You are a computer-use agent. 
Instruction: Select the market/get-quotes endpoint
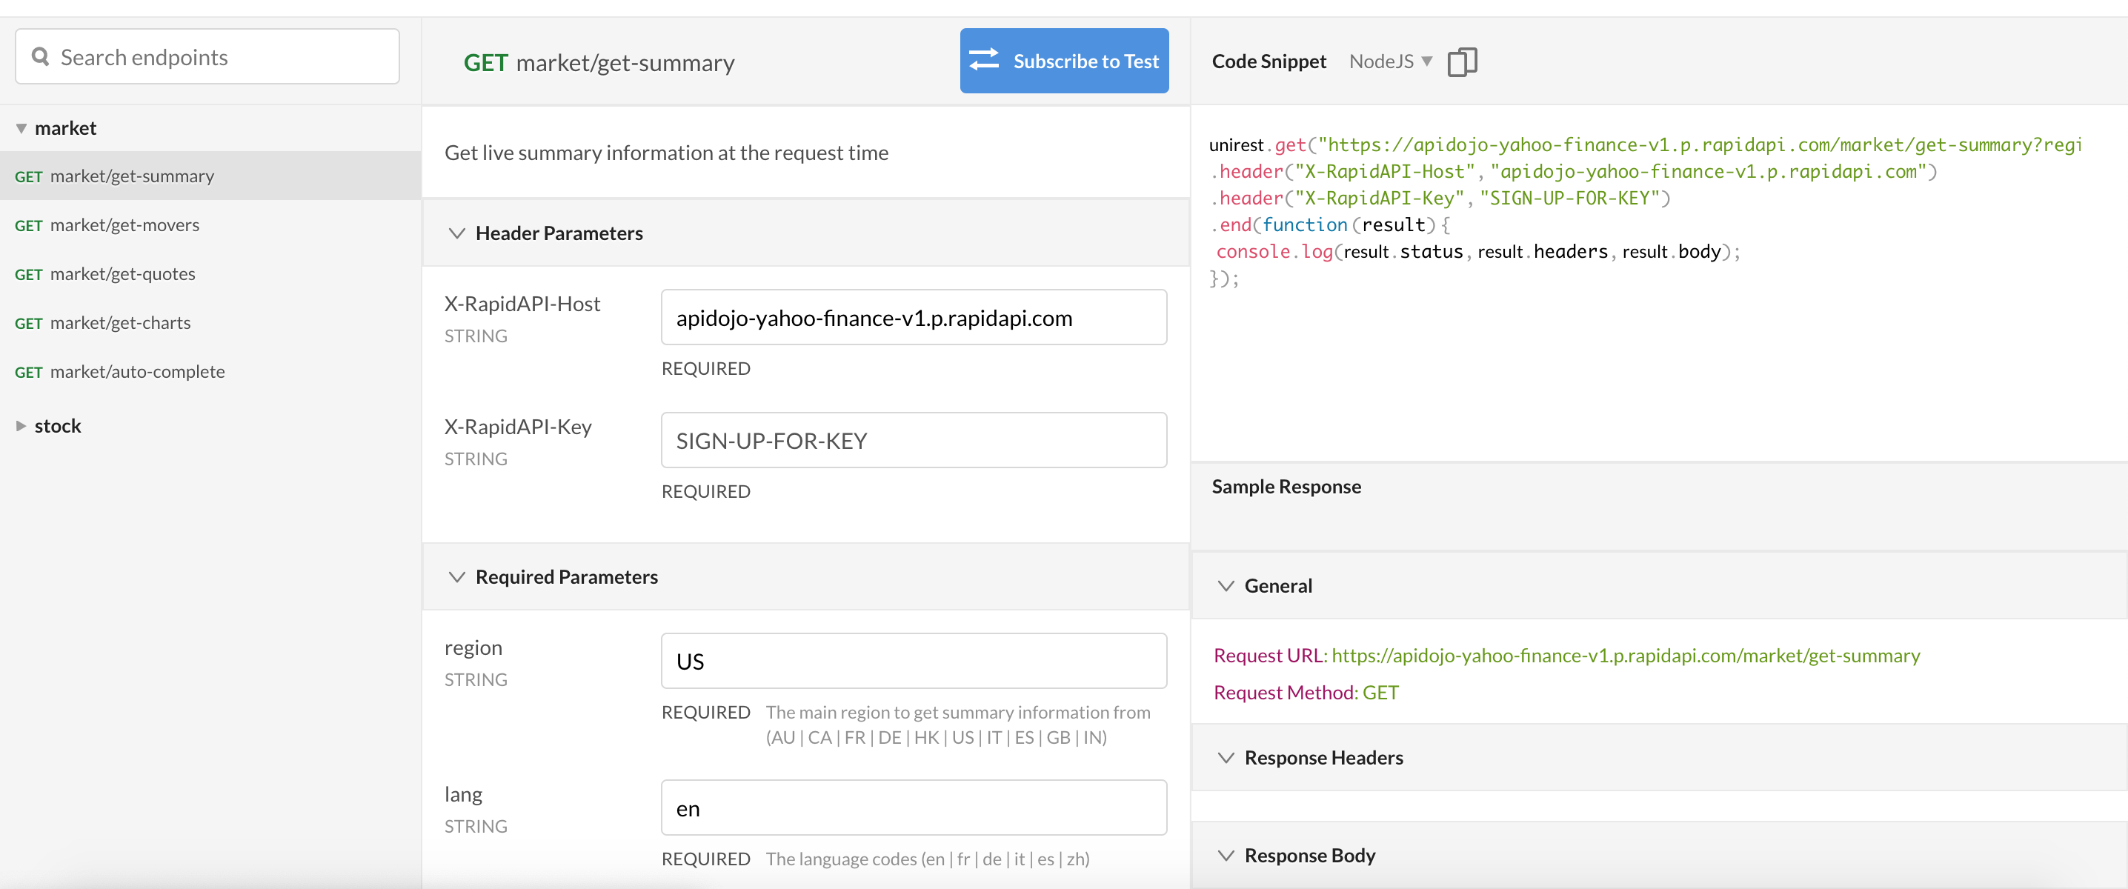point(122,273)
